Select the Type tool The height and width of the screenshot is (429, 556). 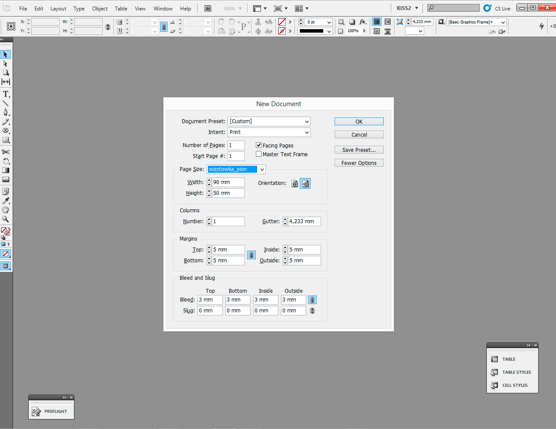click(6, 94)
